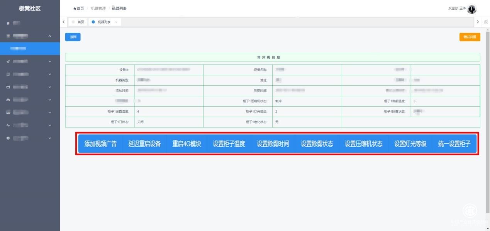Click the circled X close-tabs icon
490x231 pixels.
[x=486, y=22]
